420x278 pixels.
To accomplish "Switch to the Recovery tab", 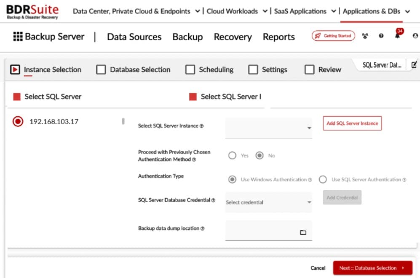I will [x=233, y=37].
